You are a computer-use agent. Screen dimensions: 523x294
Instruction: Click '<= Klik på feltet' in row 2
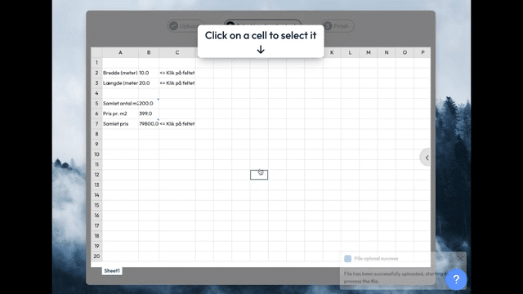(x=177, y=73)
